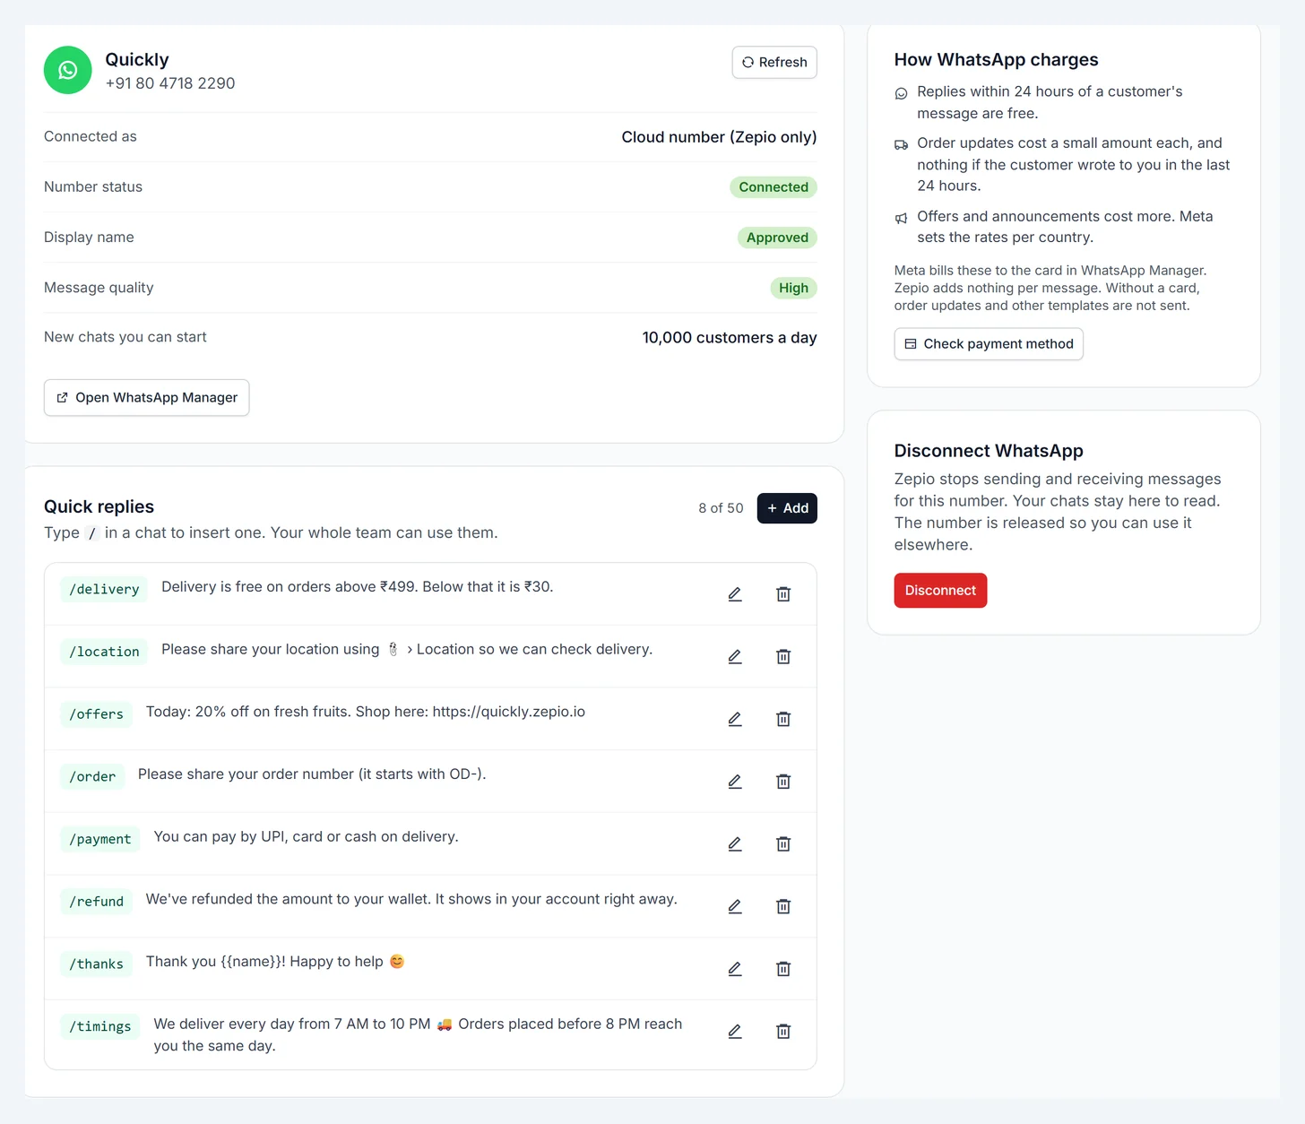This screenshot has width=1305, height=1124.
Task: Select the /thanks shortcut tag
Action: pyautogui.click(x=96, y=964)
